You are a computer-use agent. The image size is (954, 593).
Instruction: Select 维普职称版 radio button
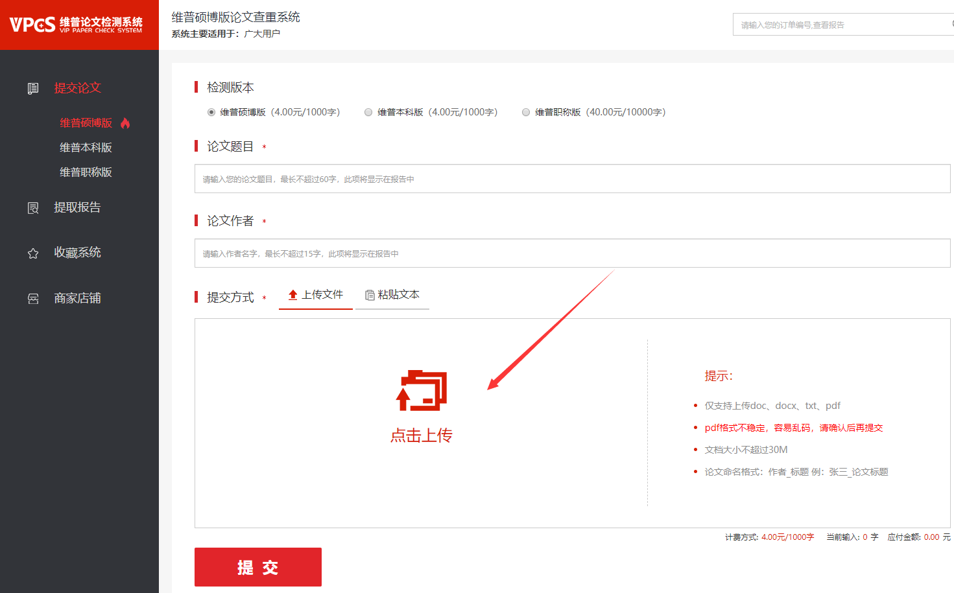526,112
